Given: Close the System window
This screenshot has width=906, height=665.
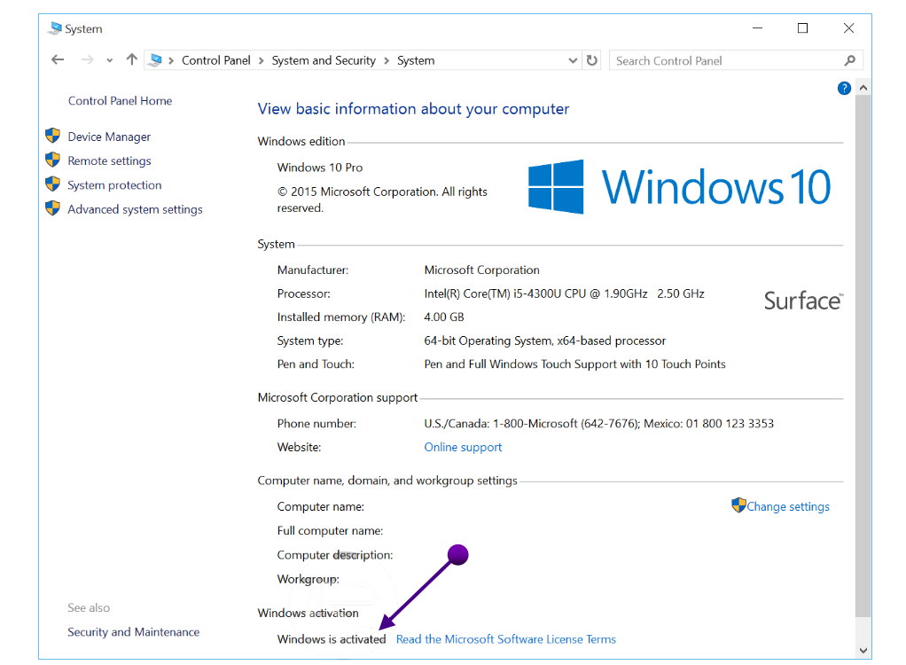Looking at the screenshot, I should [848, 28].
